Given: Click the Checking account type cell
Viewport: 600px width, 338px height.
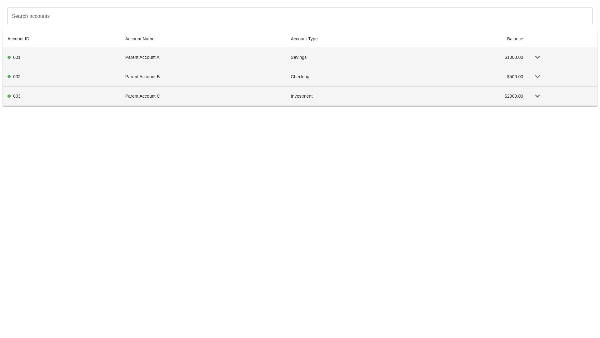Looking at the screenshot, I should click(x=300, y=77).
